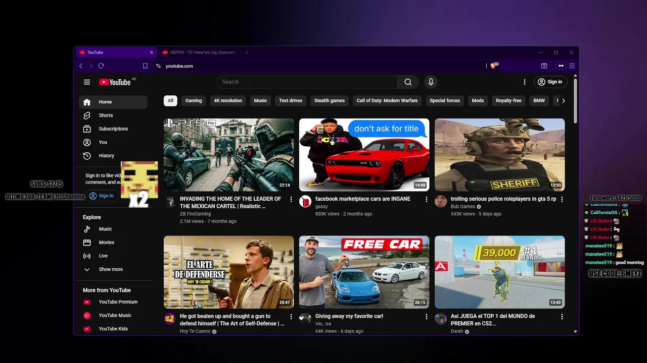The height and width of the screenshot is (363, 647).
Task: Go back with browser back arrow
Action: click(81, 66)
